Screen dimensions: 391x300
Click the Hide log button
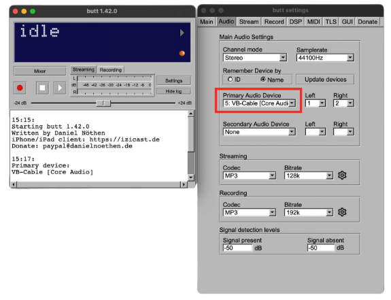tap(174, 91)
